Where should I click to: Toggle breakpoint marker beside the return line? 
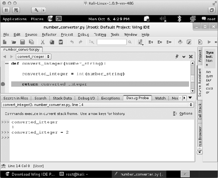(3, 84)
